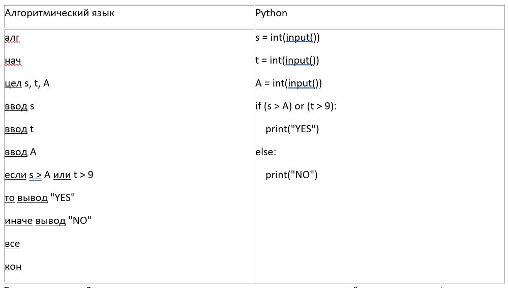The width and height of the screenshot is (508, 288).
Task: Click the underlined word "нач"
Action: (13, 61)
